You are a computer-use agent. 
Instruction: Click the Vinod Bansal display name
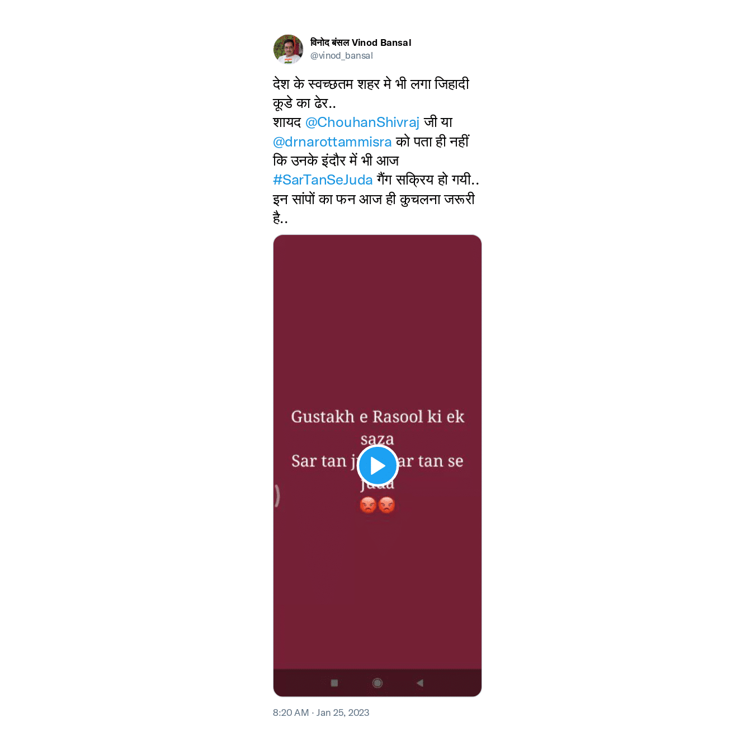361,43
